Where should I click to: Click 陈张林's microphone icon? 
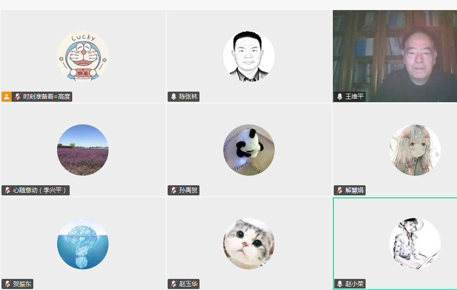174,97
